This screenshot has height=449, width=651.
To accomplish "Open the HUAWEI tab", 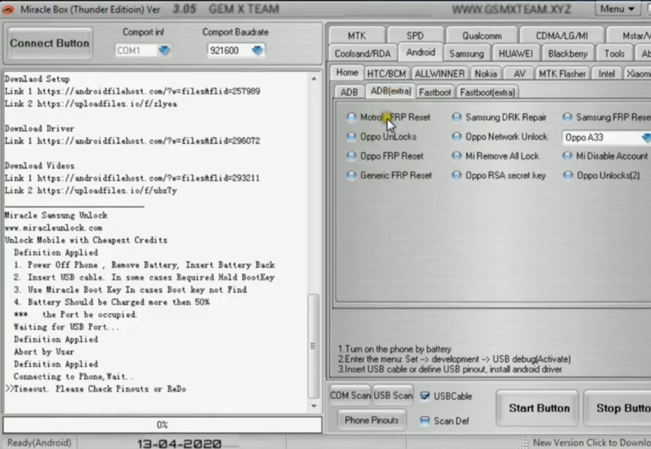I will pos(515,54).
